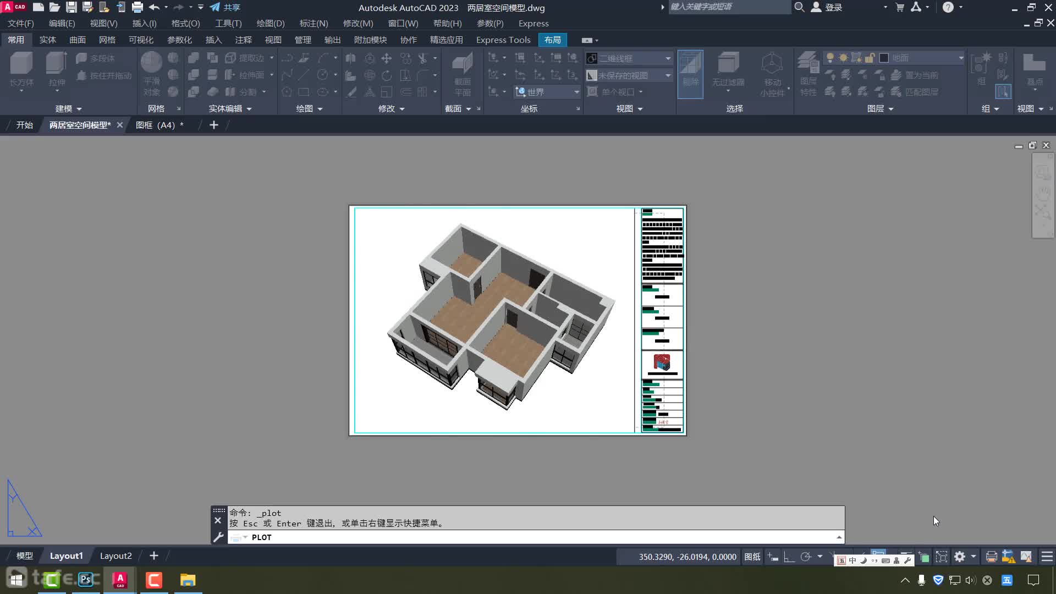Expand the 修改 panel

(x=391, y=109)
